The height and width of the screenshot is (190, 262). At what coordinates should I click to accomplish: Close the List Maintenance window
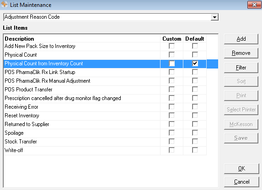tap(254, 5)
